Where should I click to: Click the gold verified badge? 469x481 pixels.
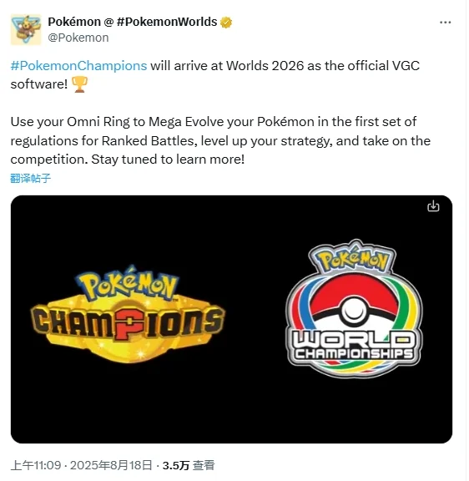pyautogui.click(x=226, y=23)
